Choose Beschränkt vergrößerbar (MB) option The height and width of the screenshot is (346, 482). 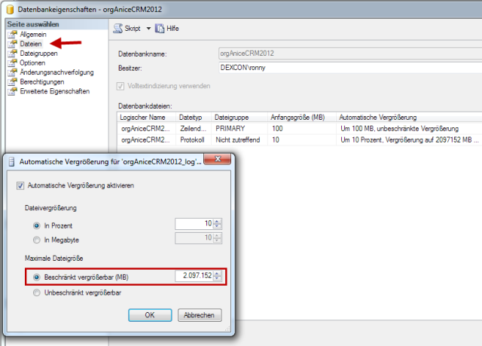tap(37, 277)
